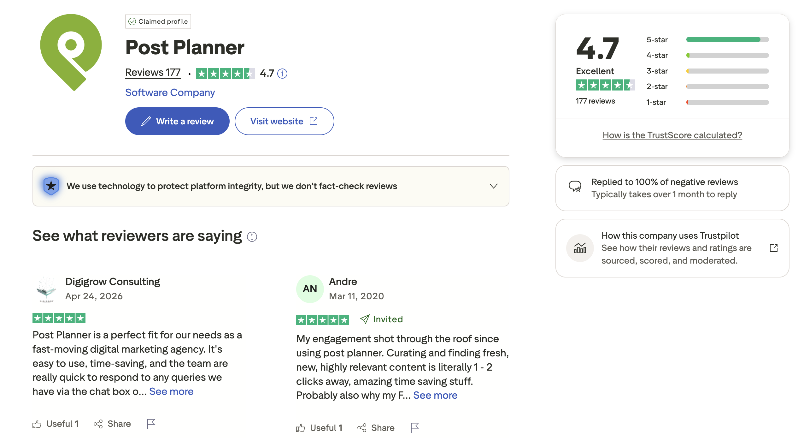The image size is (798, 447).
Task: Open the Software Company category link
Action: [170, 92]
